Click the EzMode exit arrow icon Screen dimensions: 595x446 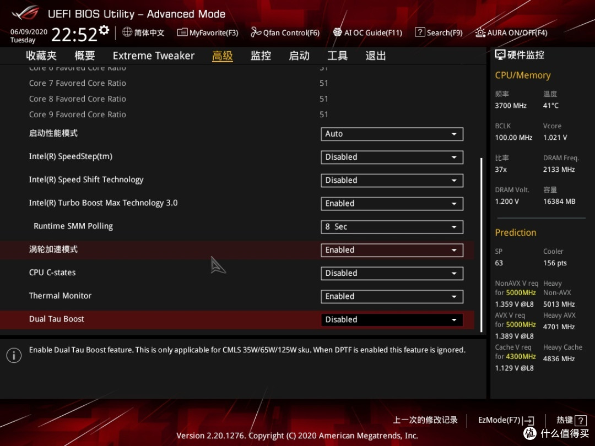coord(528,421)
